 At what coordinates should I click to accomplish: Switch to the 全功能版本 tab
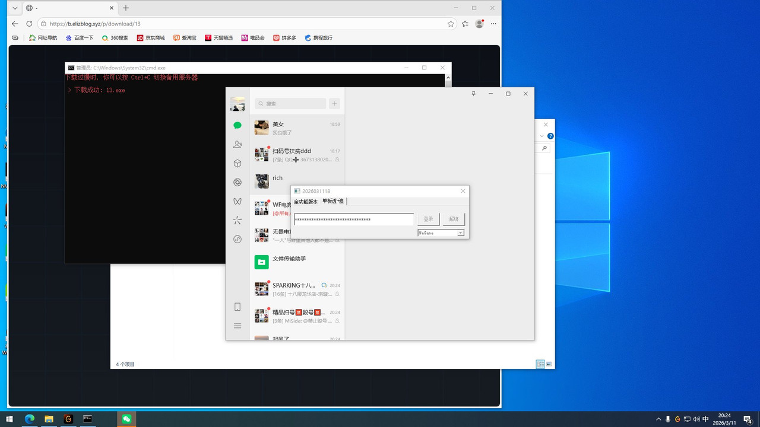(x=306, y=202)
